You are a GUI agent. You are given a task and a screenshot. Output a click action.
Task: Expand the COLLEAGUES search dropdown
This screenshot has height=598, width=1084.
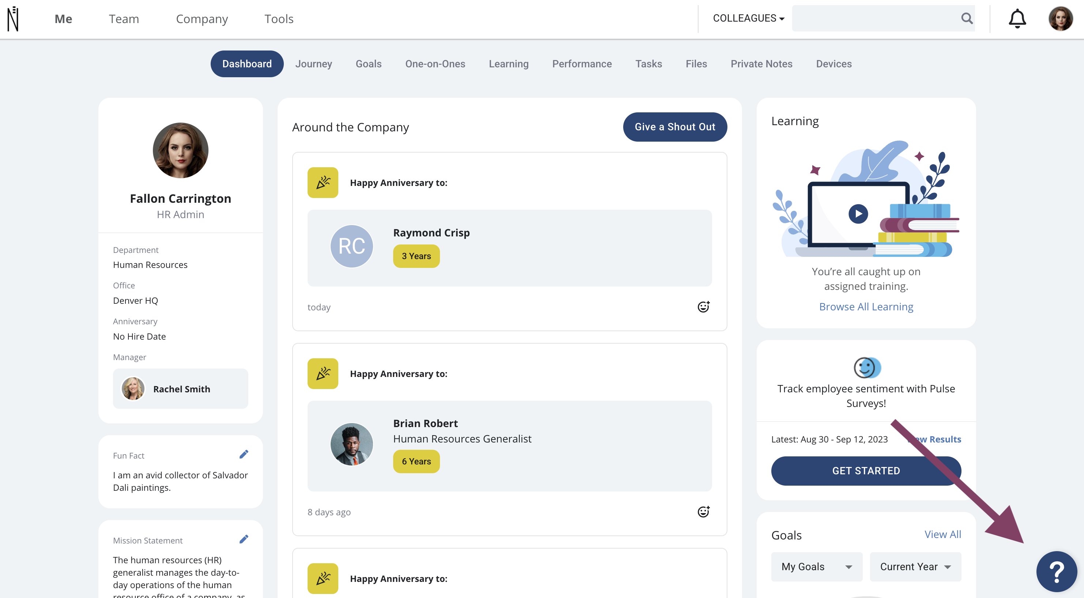(x=749, y=18)
